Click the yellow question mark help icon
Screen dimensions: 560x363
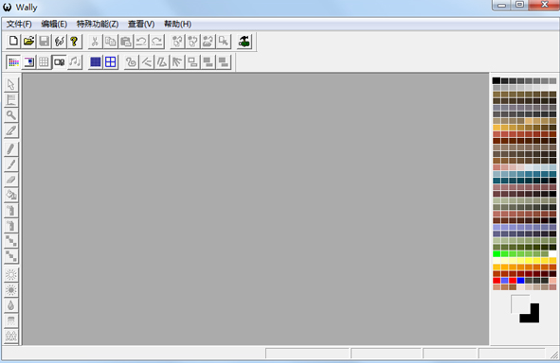[74, 42]
